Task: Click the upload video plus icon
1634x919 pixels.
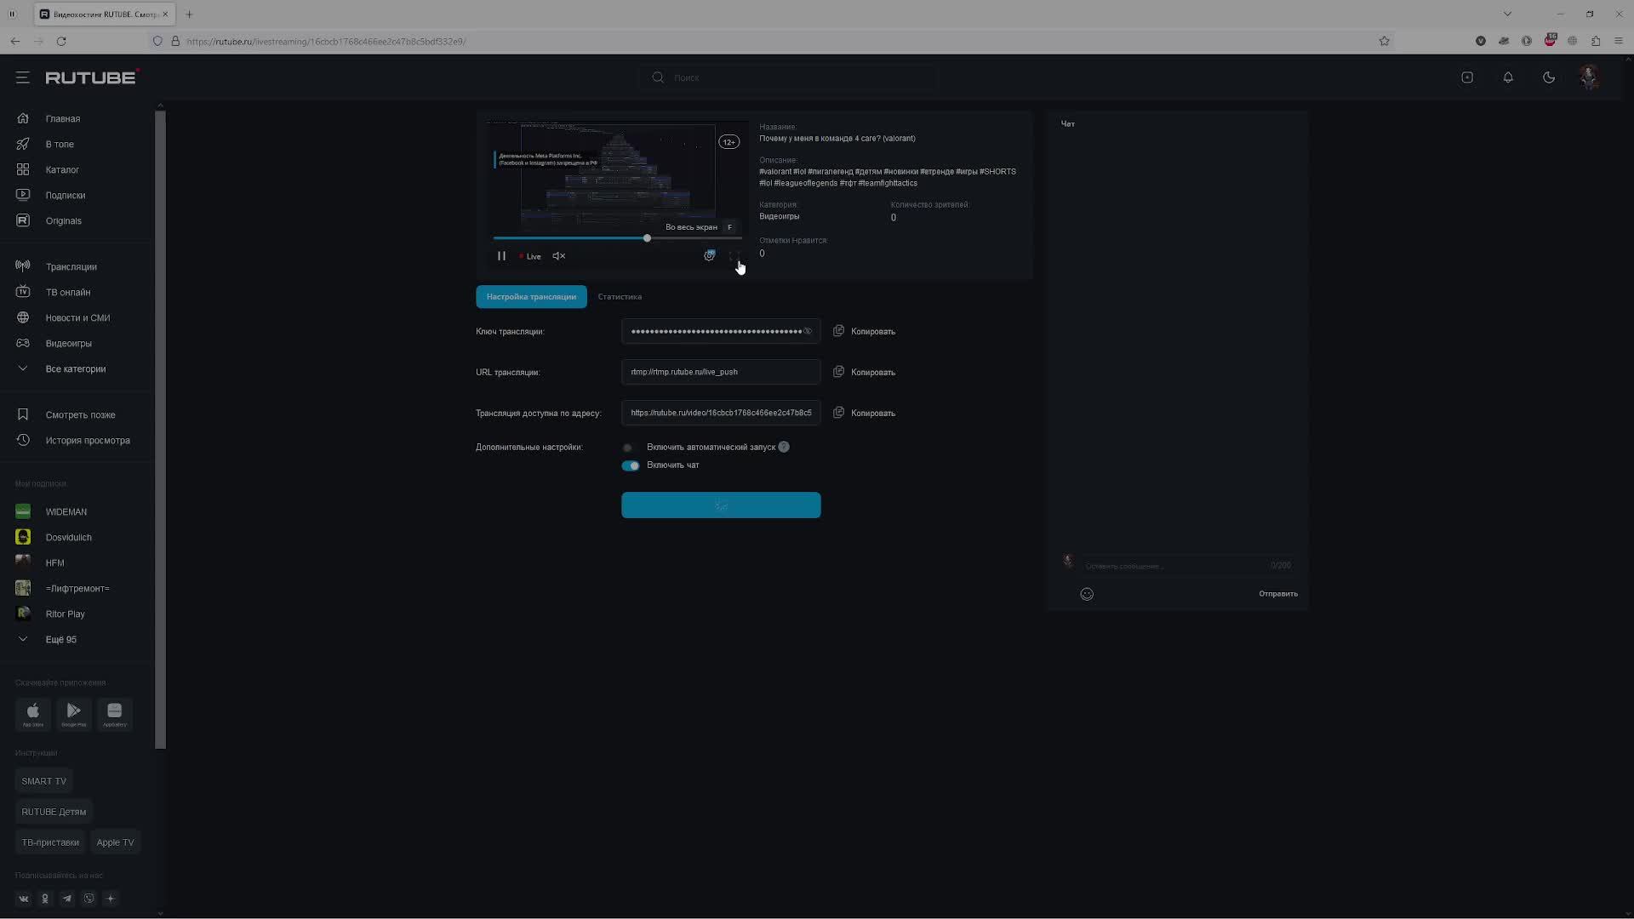Action: 1467,77
